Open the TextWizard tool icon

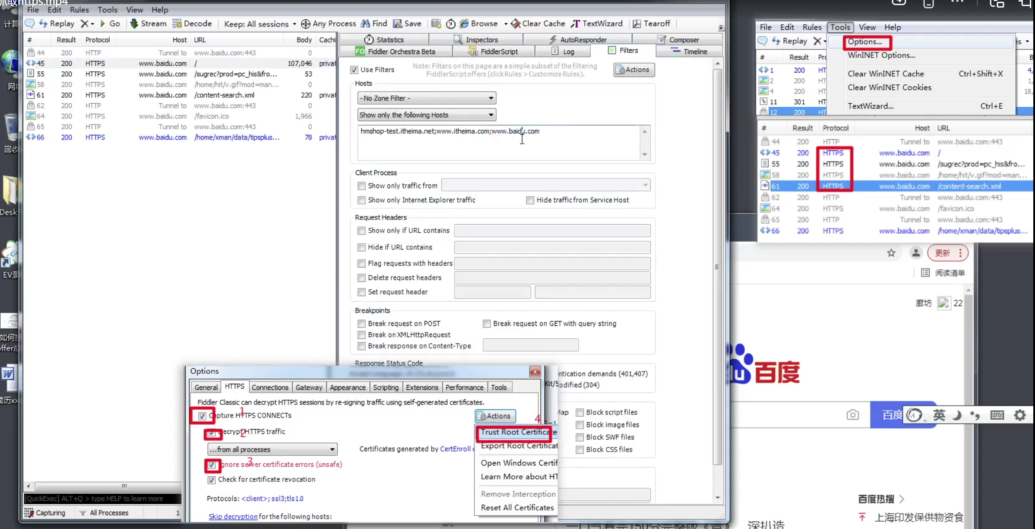(576, 23)
